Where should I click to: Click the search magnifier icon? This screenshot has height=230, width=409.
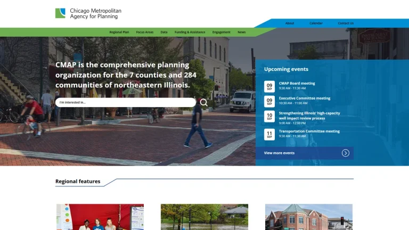[204, 102]
